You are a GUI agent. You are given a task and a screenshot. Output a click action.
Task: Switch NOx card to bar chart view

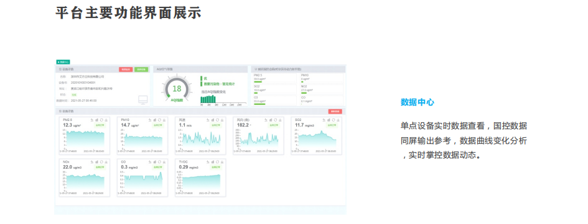pyautogui.click(x=96, y=162)
